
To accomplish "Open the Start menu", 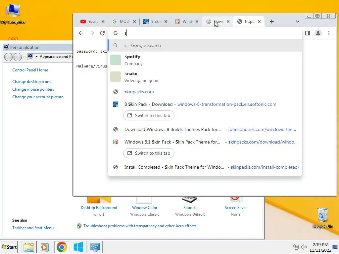I will 9,247.
